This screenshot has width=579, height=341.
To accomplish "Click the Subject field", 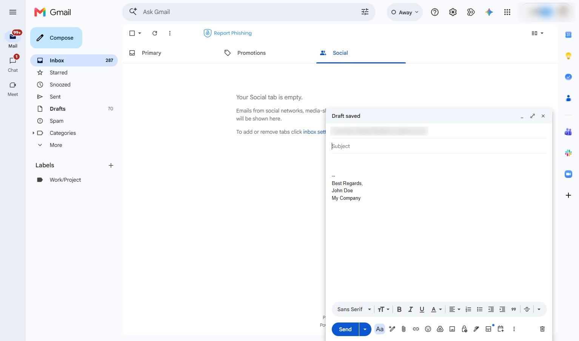I will [439, 146].
